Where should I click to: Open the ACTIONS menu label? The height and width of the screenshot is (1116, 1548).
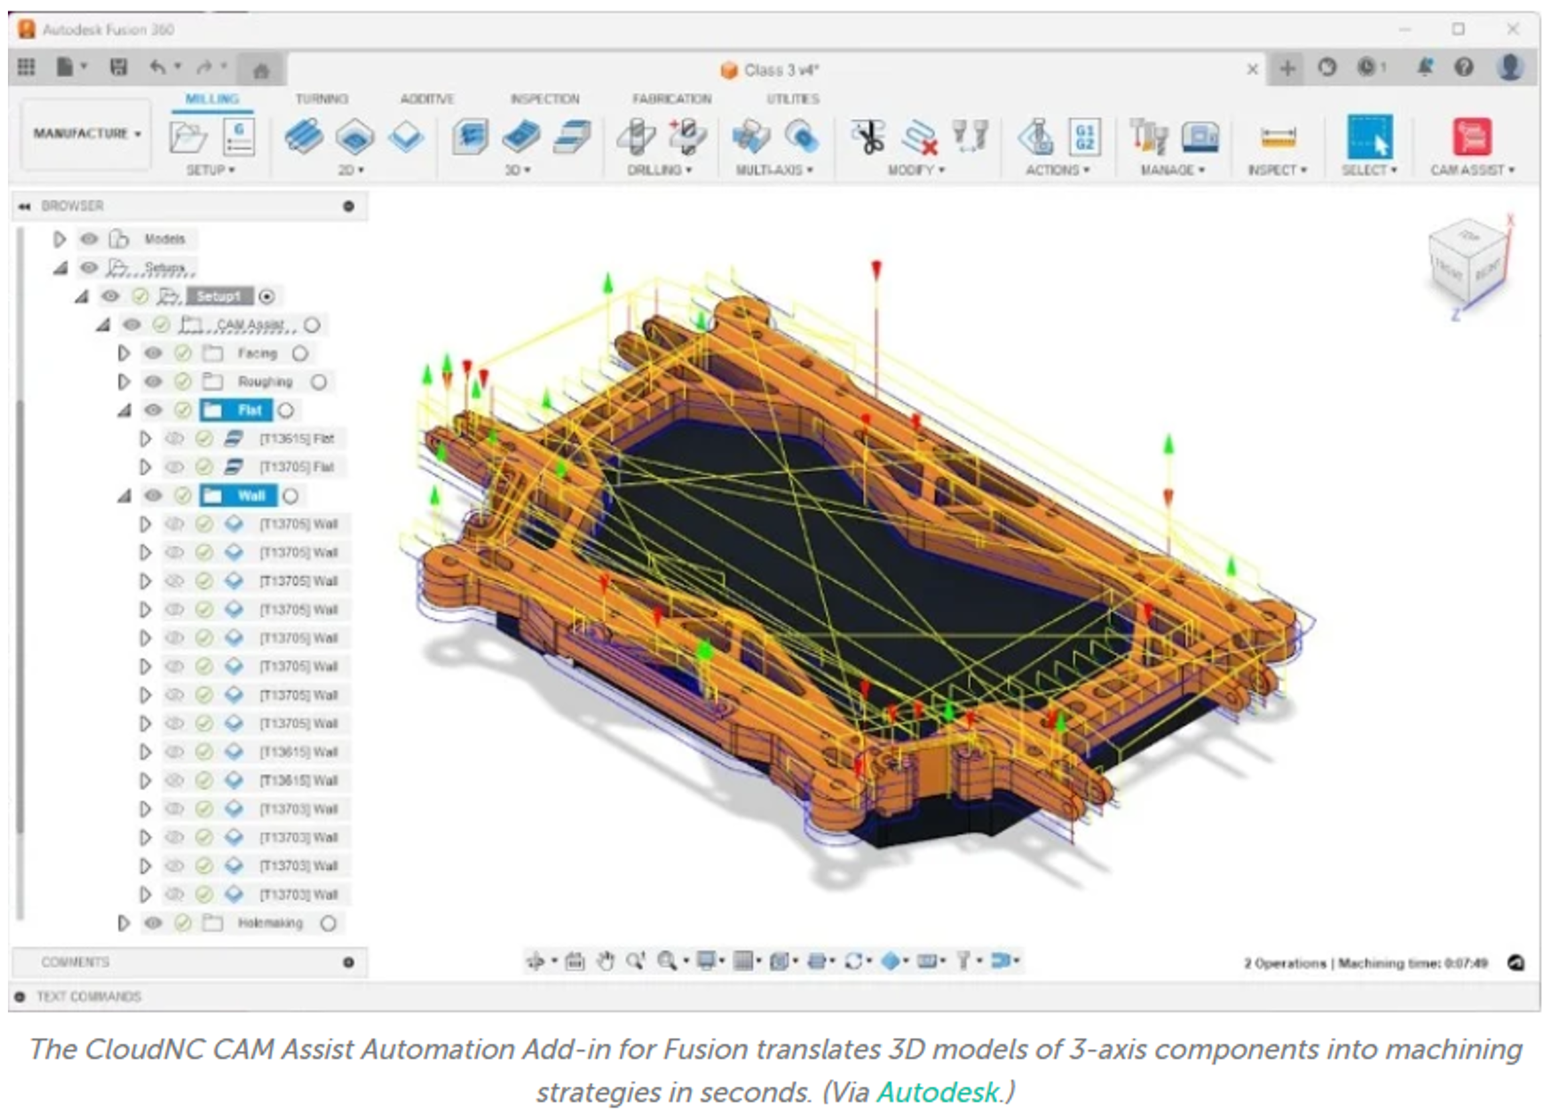pos(1057,169)
